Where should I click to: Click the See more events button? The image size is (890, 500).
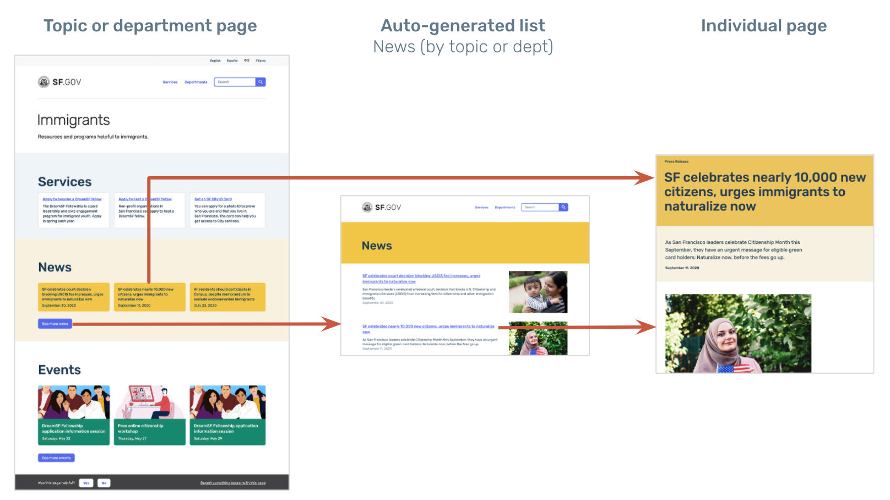(56, 458)
